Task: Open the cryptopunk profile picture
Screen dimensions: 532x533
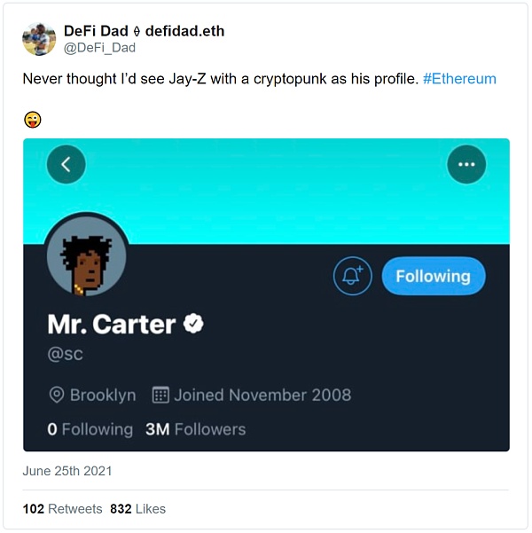Action: (x=85, y=257)
